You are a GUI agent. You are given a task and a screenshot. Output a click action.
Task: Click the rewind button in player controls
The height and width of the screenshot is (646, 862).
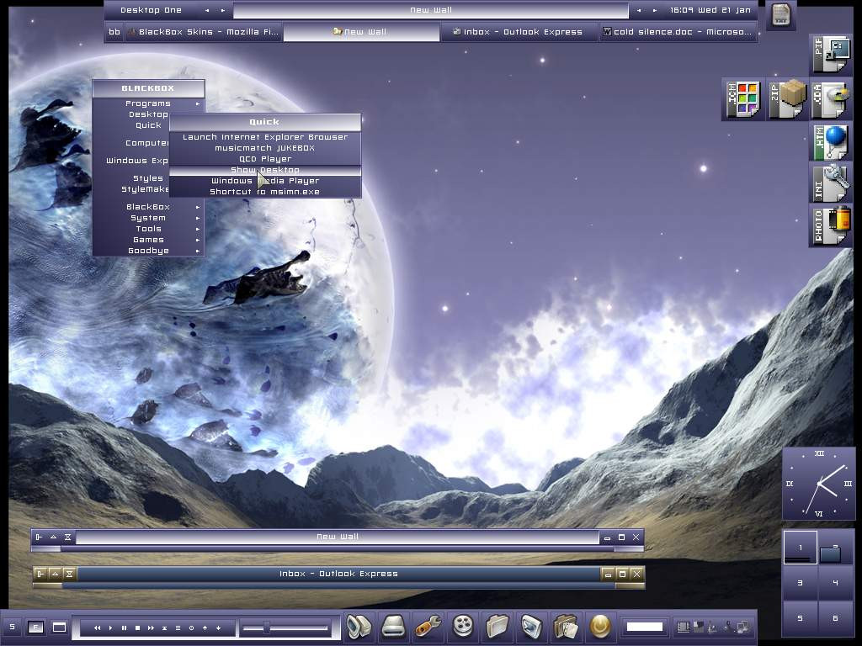coord(98,627)
